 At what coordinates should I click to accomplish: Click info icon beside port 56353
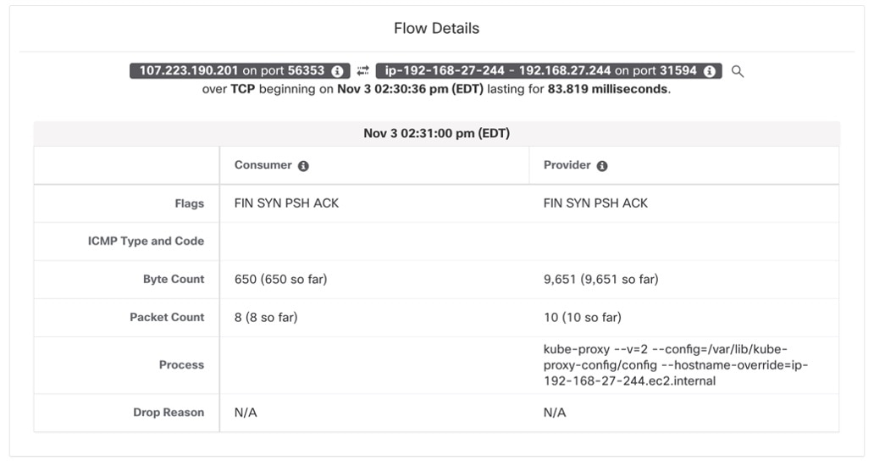337,71
